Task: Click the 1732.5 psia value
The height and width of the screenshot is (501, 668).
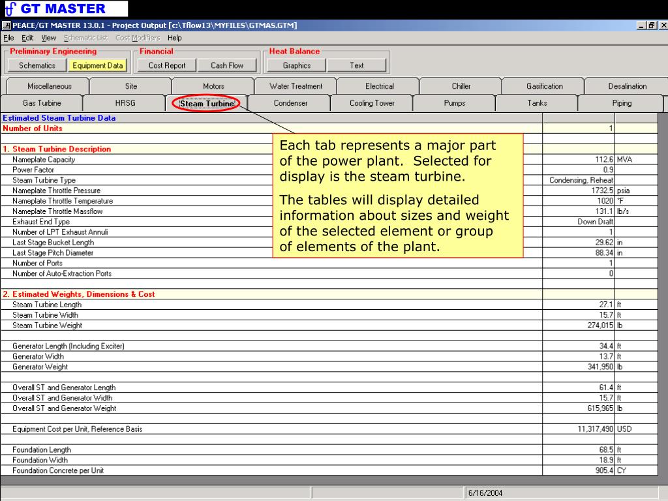Action: click(579, 190)
